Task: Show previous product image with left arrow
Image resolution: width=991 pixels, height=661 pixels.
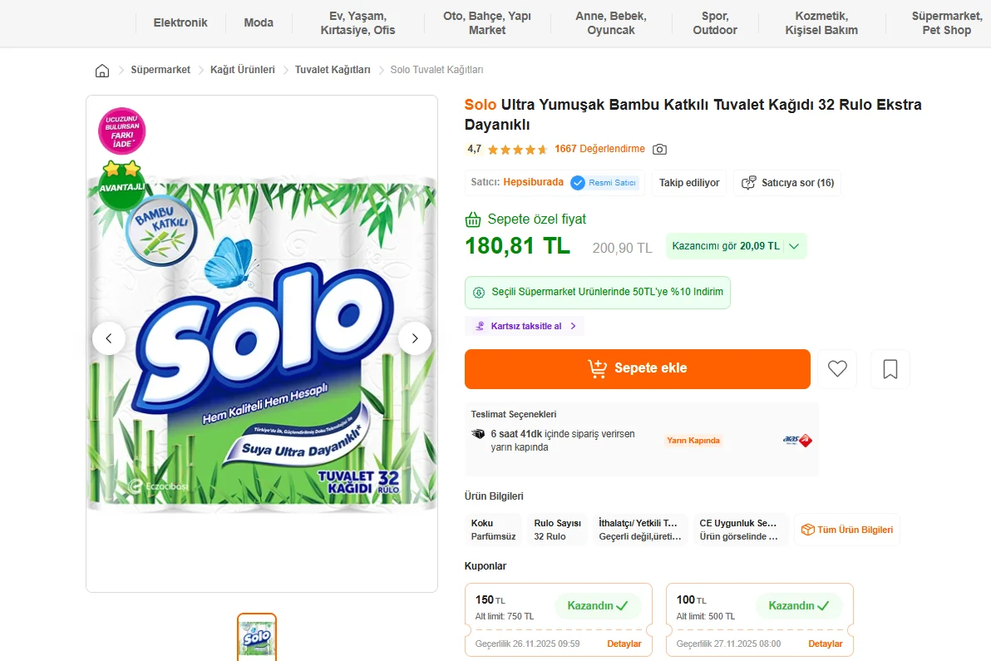Action: pos(109,338)
